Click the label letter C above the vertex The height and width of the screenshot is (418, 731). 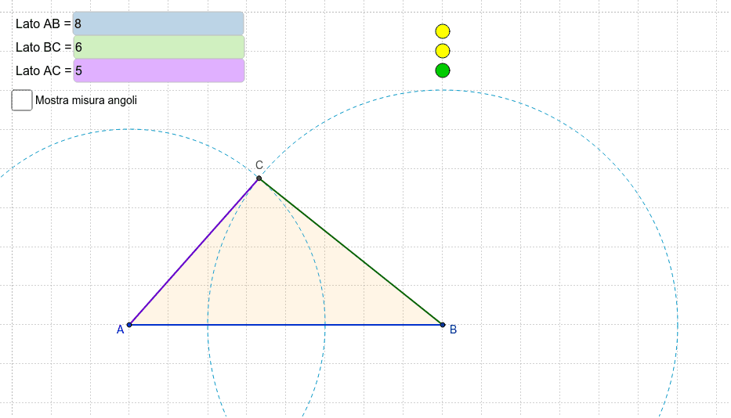pyautogui.click(x=259, y=165)
